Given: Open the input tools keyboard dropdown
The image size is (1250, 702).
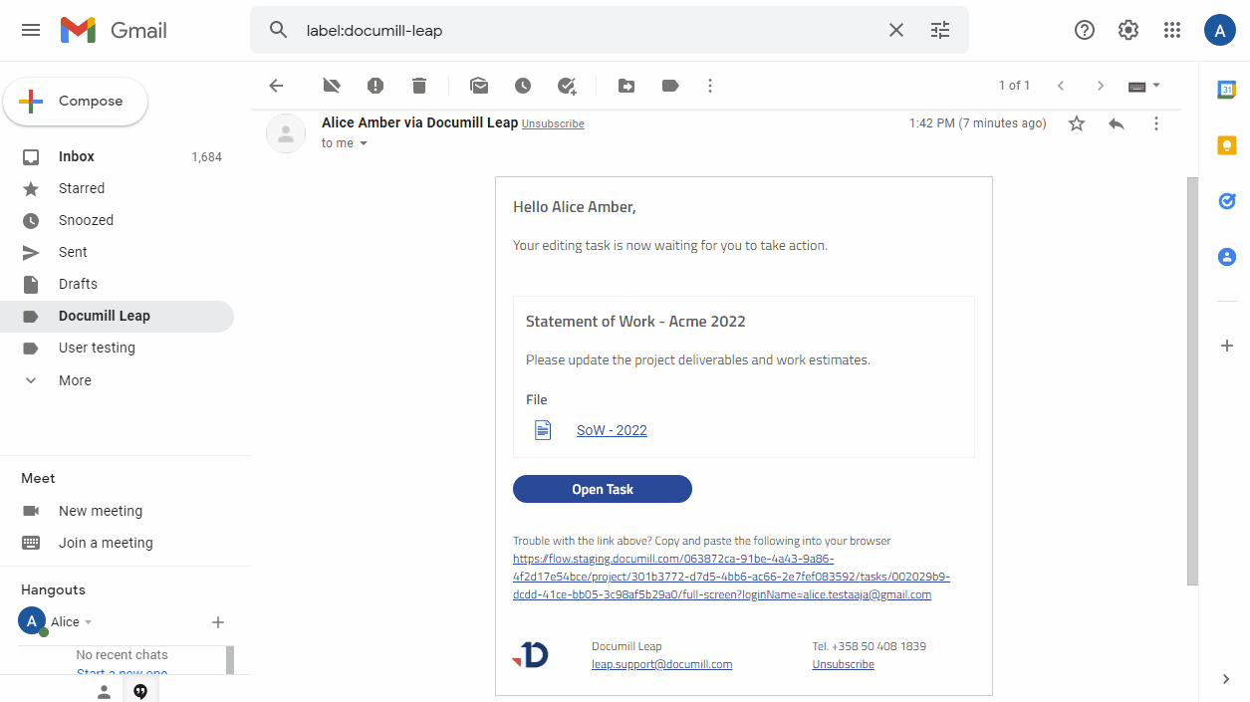Looking at the screenshot, I should tap(1143, 86).
